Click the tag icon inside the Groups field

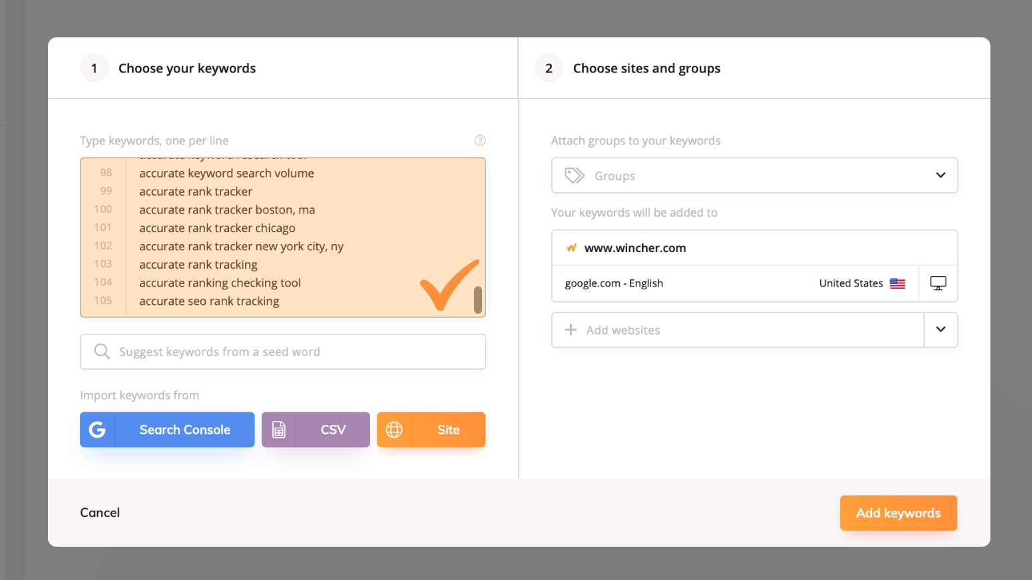point(573,175)
